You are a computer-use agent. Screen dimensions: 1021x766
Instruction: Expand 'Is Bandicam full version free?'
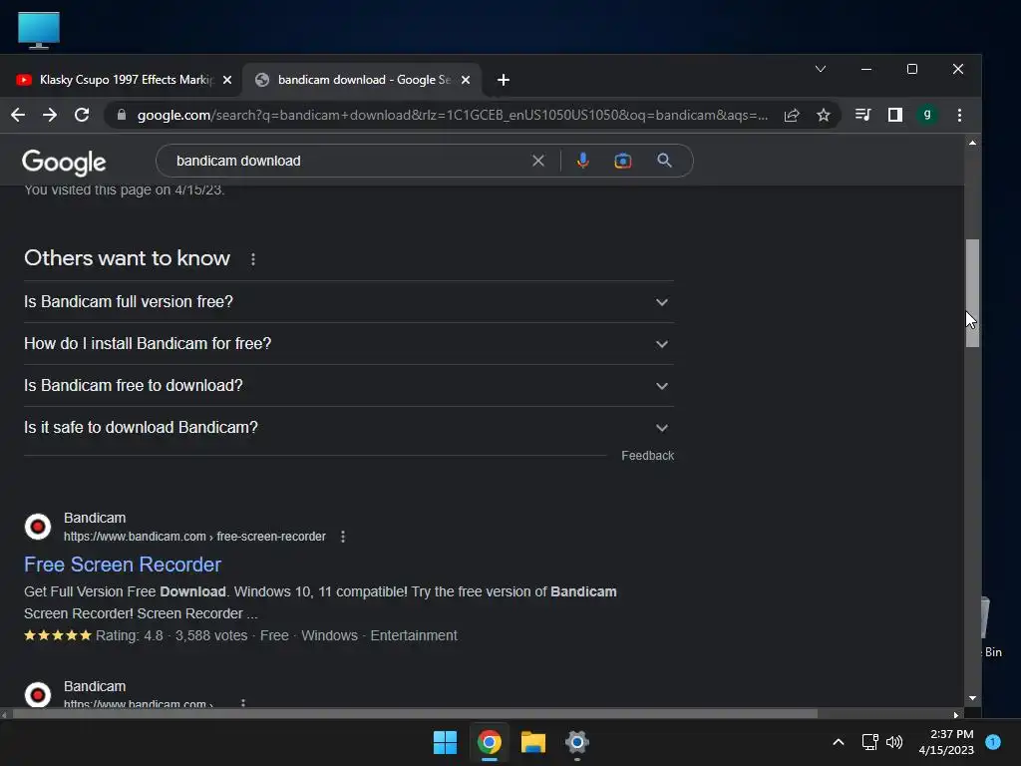[x=348, y=302]
